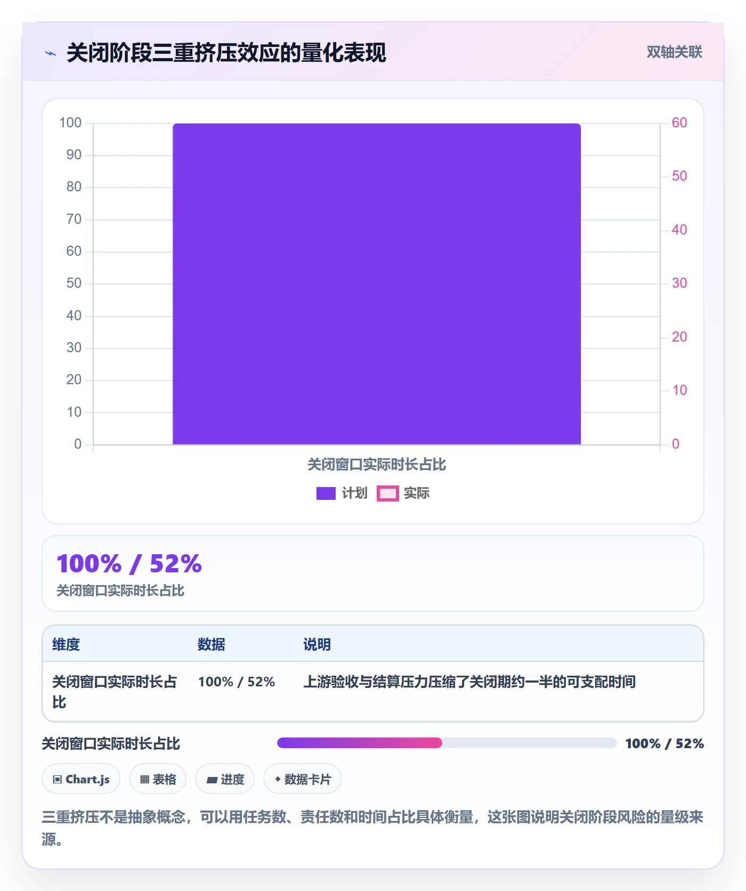The height and width of the screenshot is (891, 746).
Task: Click the 100% / 52% headline value
Action: point(129,564)
